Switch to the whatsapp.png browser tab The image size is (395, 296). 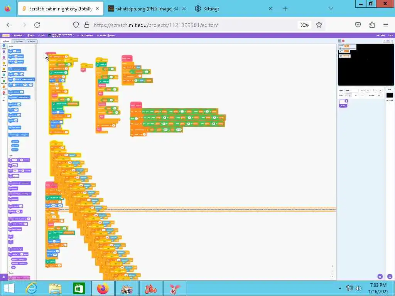point(147,9)
